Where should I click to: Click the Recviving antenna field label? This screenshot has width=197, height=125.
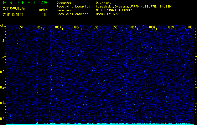click(72, 14)
